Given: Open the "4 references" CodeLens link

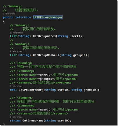Looking at the screenshot, I should 16,117.
